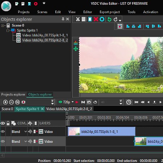
Task: Hide the first Video layer with eye icon
Action: point(3,131)
